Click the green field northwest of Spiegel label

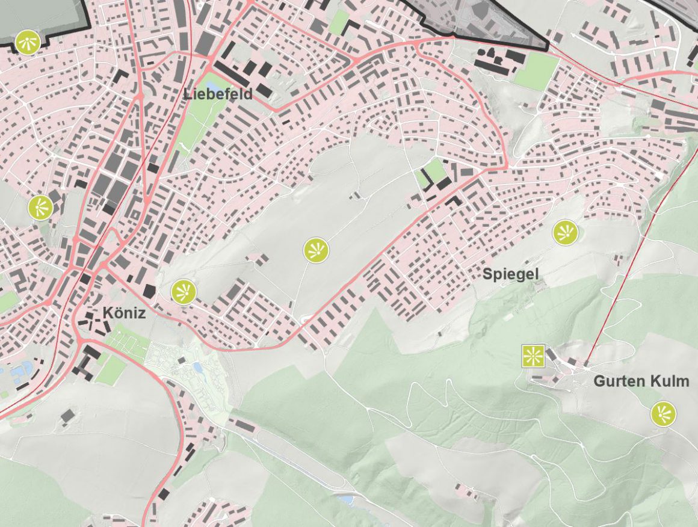[x=433, y=174]
